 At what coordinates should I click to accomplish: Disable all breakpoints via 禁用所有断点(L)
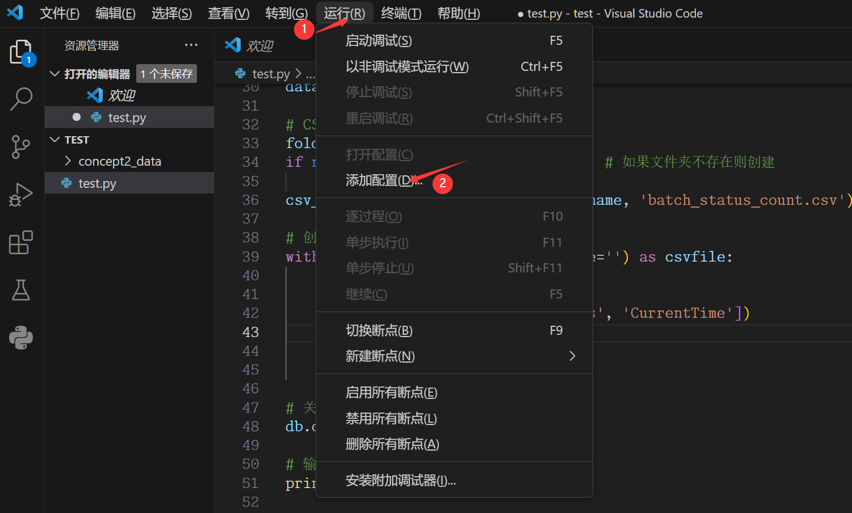(391, 418)
